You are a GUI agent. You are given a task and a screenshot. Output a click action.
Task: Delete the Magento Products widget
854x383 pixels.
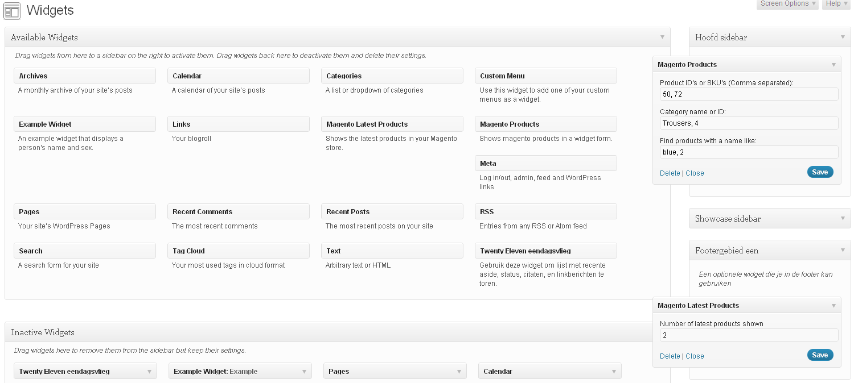pyautogui.click(x=670, y=173)
